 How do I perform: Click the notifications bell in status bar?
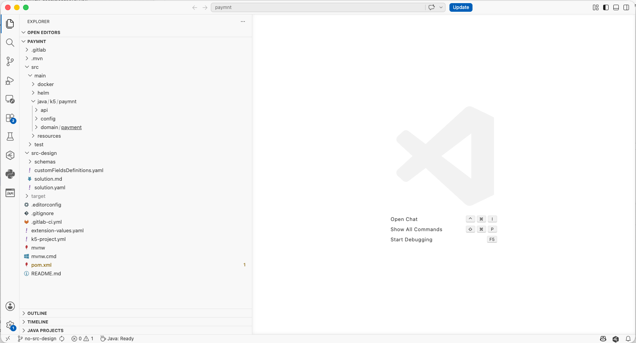628,339
